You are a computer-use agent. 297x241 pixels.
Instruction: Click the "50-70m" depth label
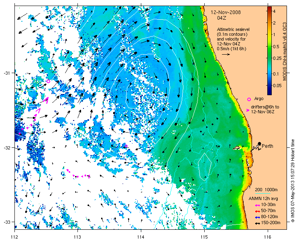(x=268, y=210)
